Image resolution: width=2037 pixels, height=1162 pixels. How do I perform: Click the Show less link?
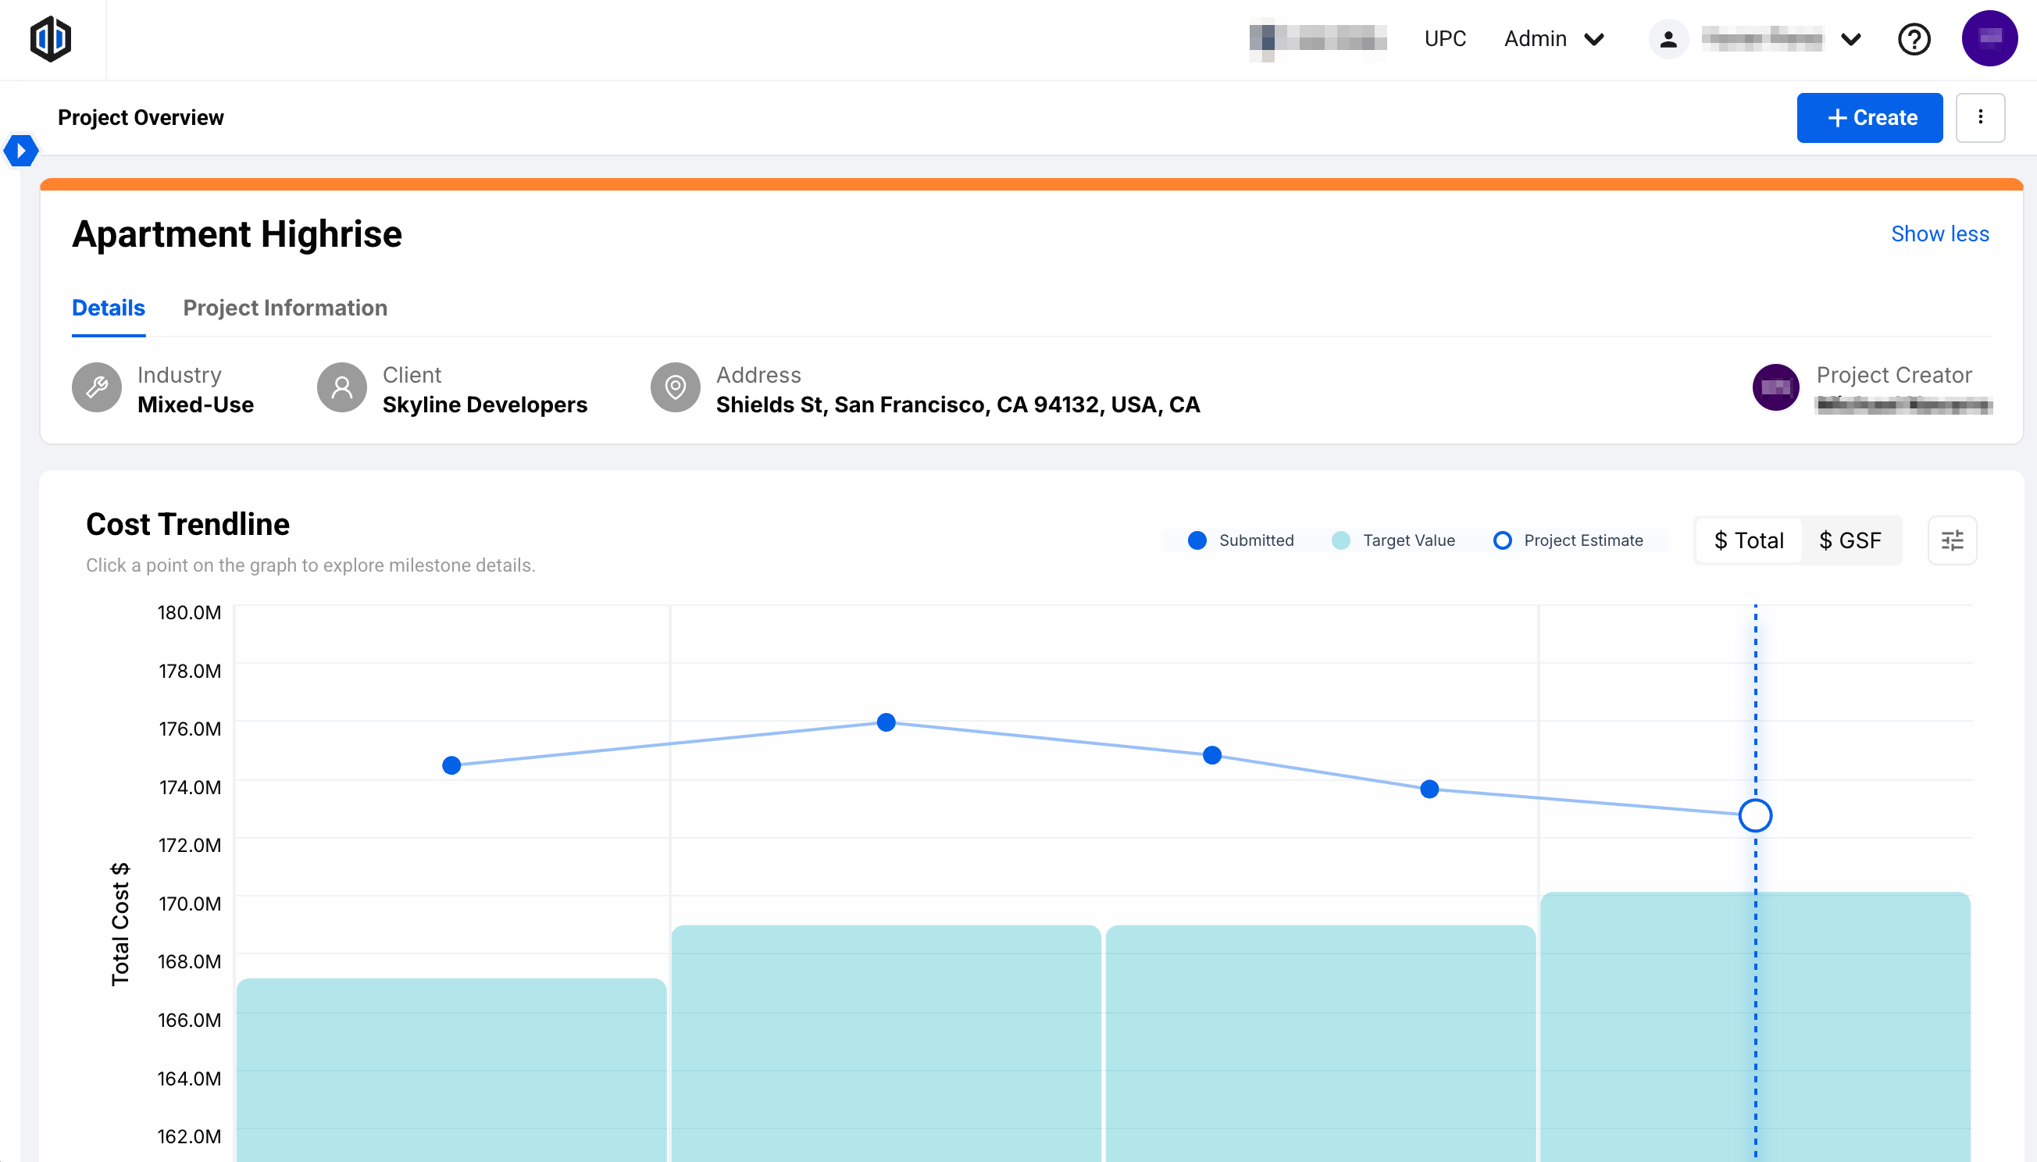[x=1939, y=233]
